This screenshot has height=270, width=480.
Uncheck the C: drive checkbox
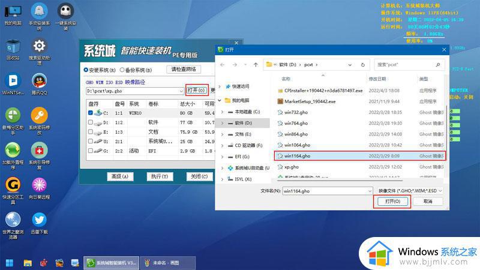(91, 113)
